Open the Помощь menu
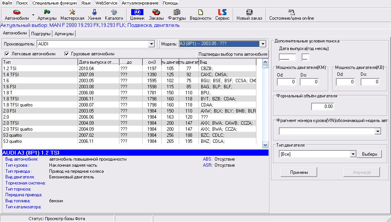This screenshot has width=391, height=222. coord(170,3)
